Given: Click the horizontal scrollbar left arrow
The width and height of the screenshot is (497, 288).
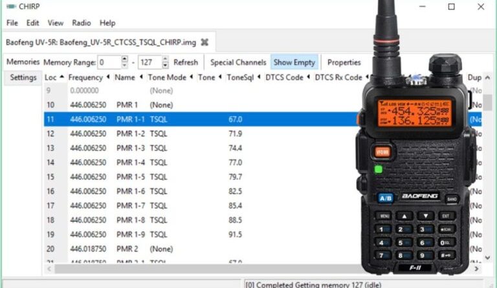Looking at the screenshot, I should (x=49, y=269).
